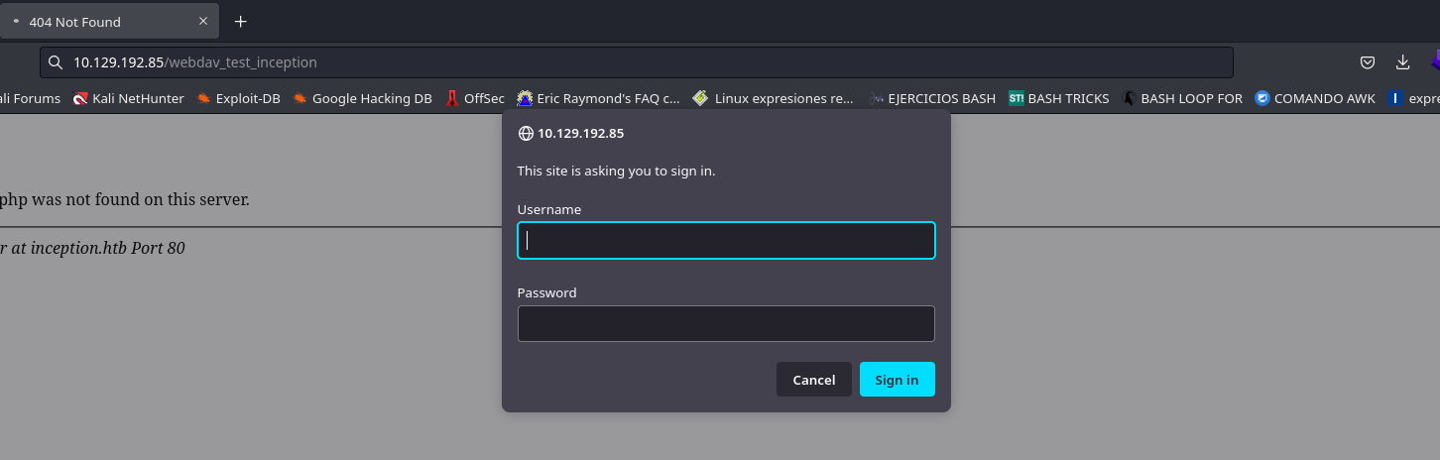Image resolution: width=1440 pixels, height=460 pixels.
Task: Select the 404 Not Found tab
Action: (x=99, y=21)
